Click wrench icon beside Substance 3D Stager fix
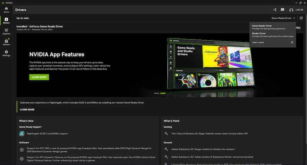 pyautogui.click(x=166, y=149)
